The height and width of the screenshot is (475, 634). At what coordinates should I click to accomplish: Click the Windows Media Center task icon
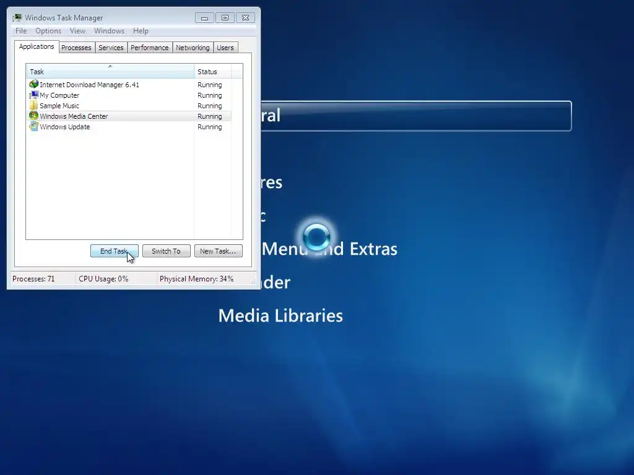pyautogui.click(x=33, y=116)
